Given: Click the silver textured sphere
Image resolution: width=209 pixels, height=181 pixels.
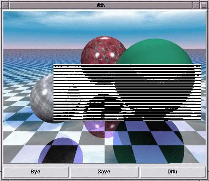Looking at the screenshot, I should click(42, 99).
